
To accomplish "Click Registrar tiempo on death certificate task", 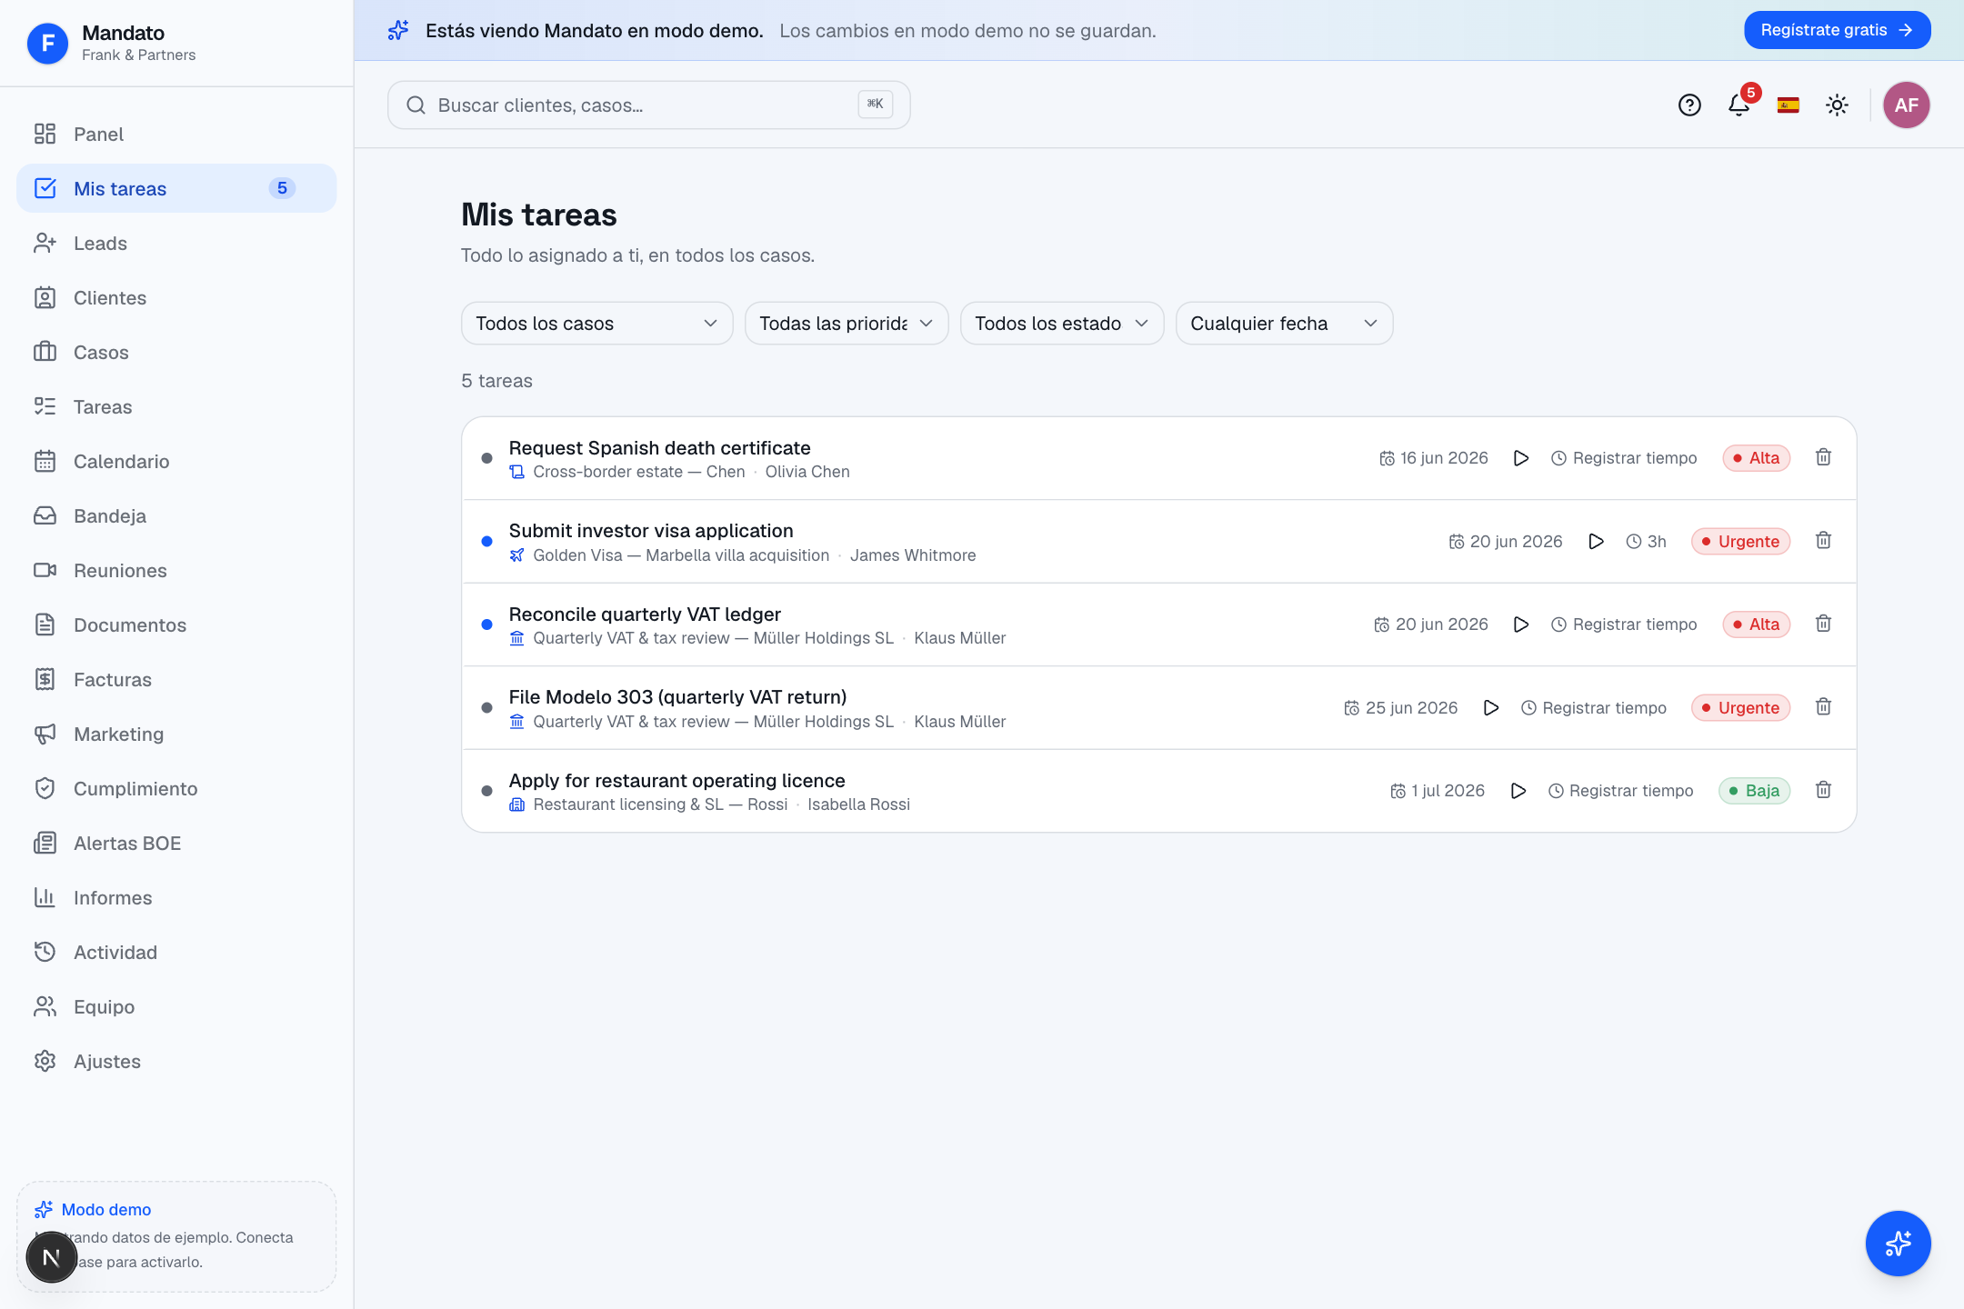I will click(x=1624, y=458).
